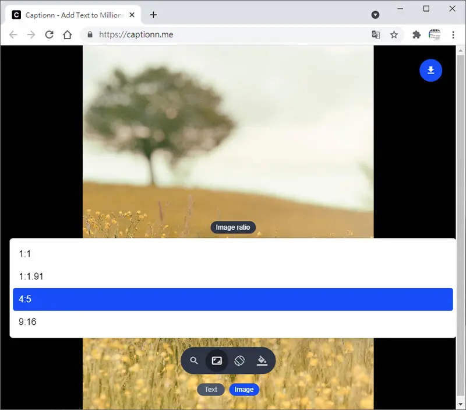This screenshot has width=466, height=410.
Task: Open a new browser tab
Action: (153, 15)
